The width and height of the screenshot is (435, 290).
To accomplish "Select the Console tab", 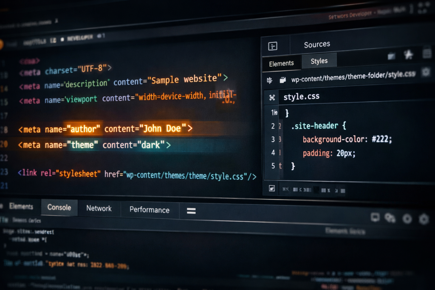I will pyautogui.click(x=59, y=207).
